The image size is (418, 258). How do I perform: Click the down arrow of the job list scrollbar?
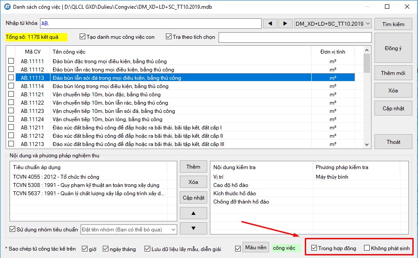367,144
